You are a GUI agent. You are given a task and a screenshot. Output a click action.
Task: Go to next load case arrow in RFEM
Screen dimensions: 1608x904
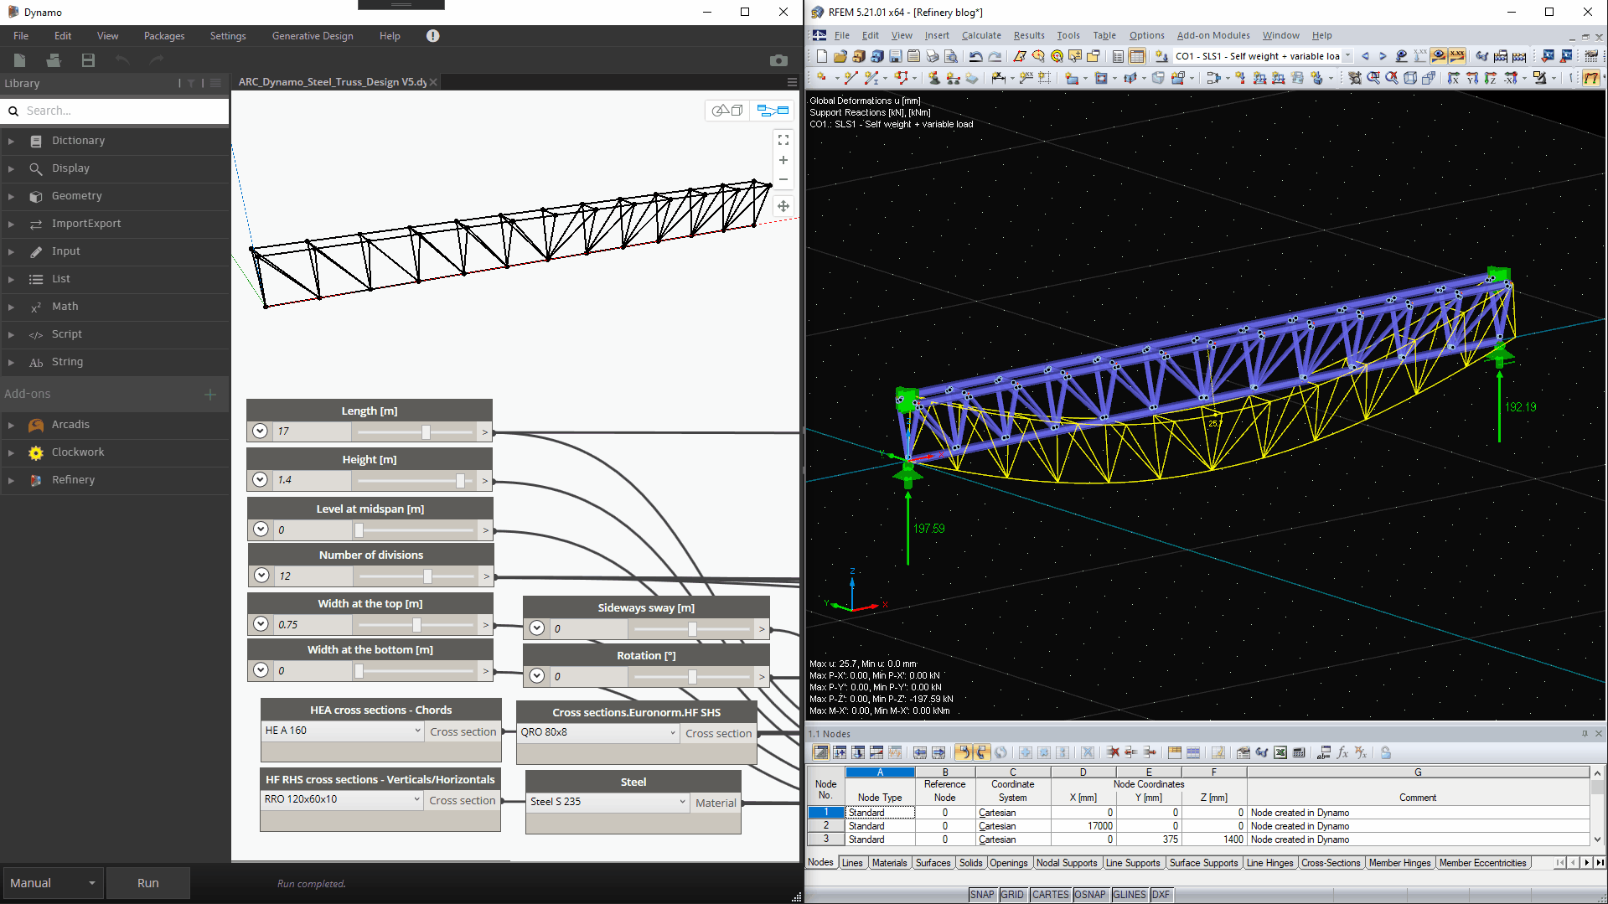coord(1383,56)
